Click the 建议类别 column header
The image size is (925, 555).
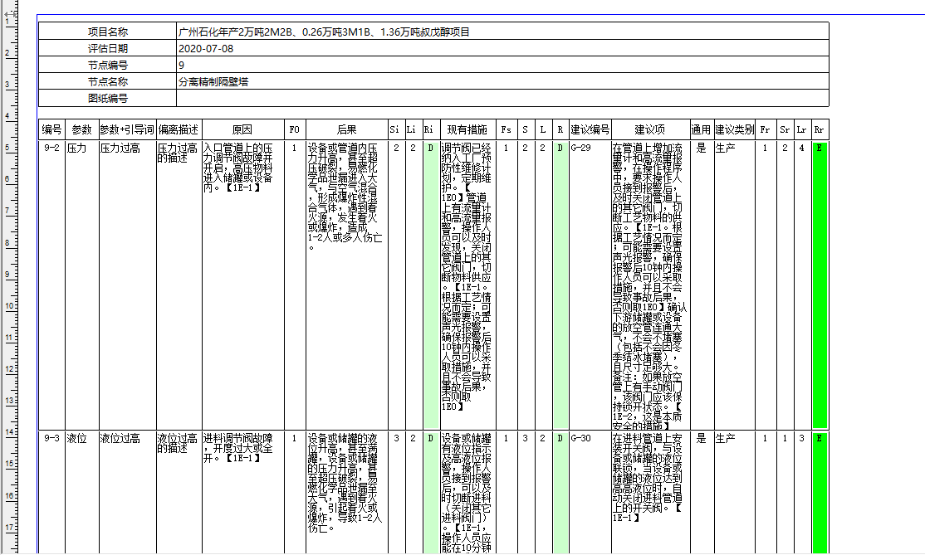point(735,129)
